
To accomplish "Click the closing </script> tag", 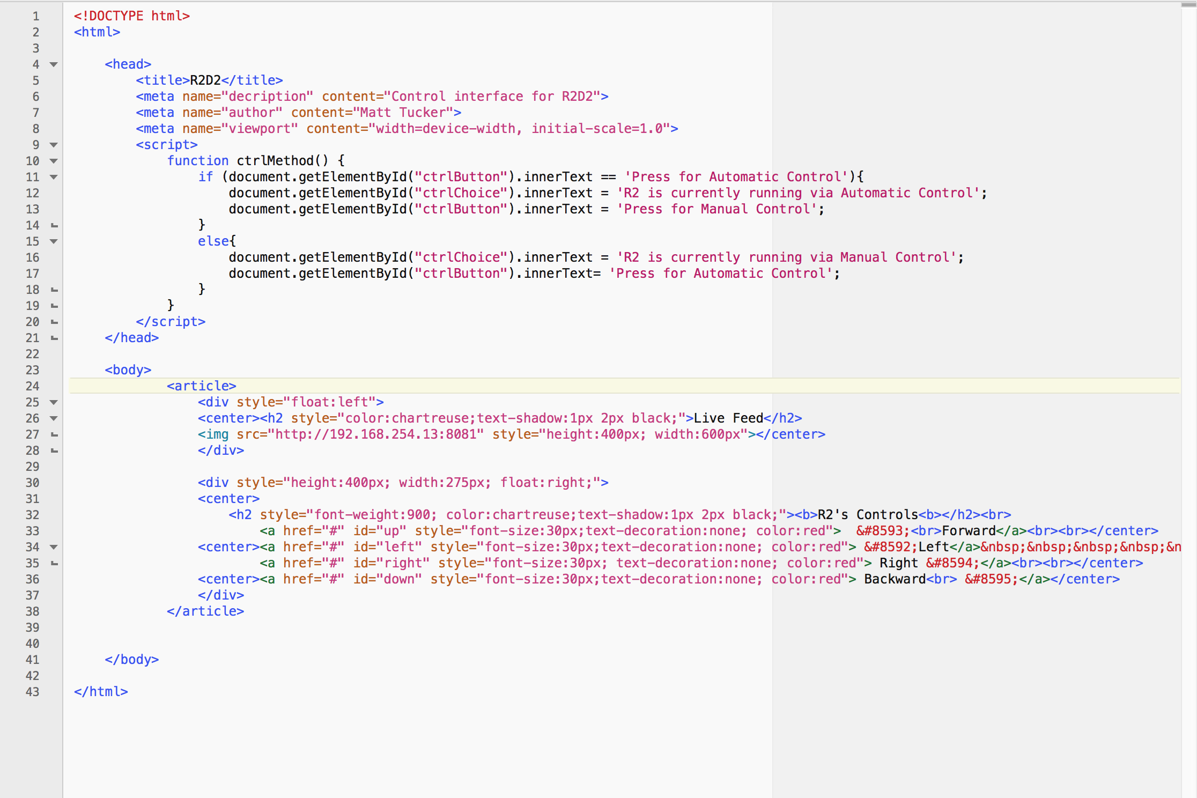I will pos(171,322).
